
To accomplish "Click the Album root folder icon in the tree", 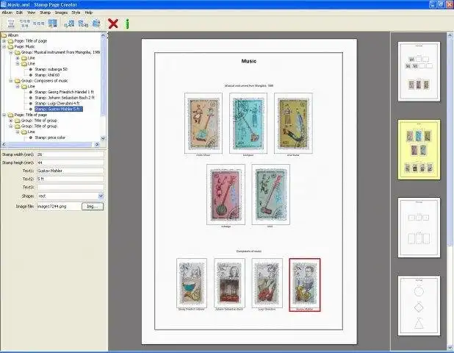I will [x=4, y=35].
